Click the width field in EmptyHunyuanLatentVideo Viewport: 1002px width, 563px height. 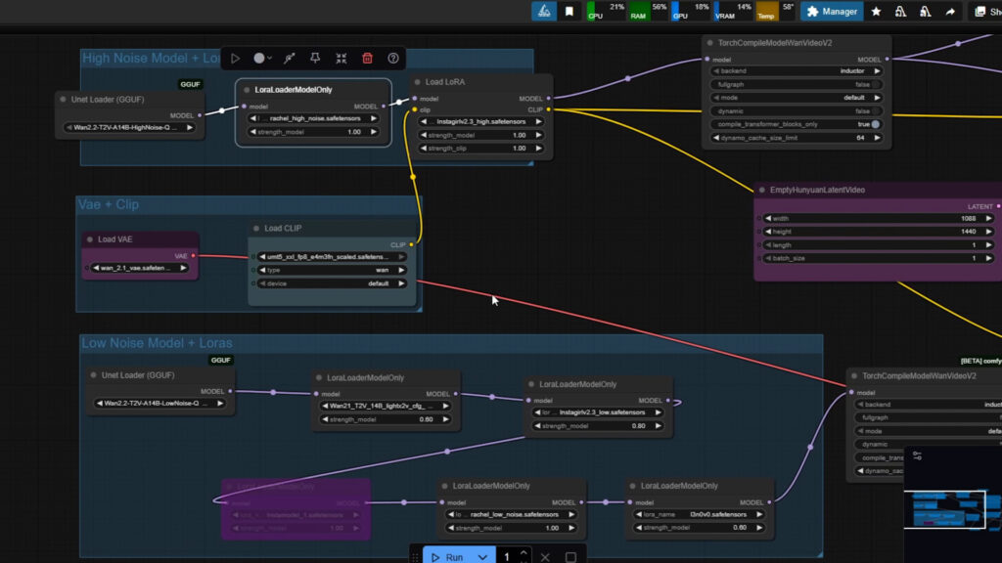tap(876, 218)
